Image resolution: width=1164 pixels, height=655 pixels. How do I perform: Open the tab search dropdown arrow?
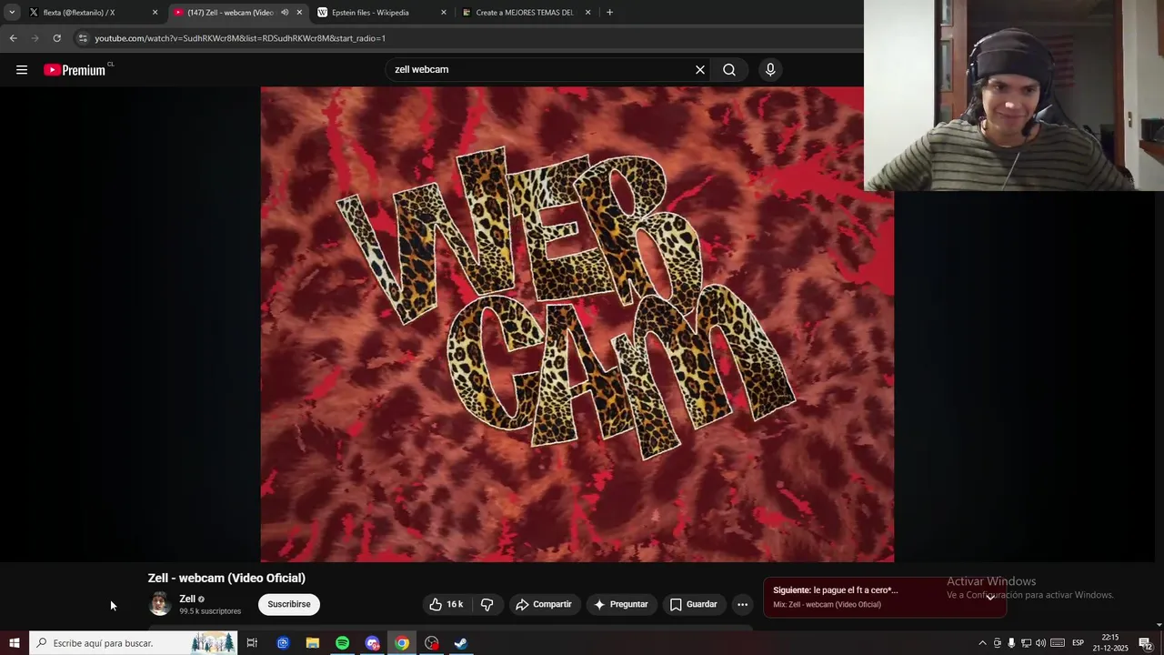12,13
